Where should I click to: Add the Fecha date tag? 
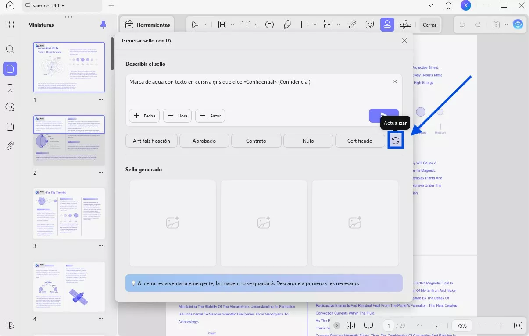coord(144,116)
